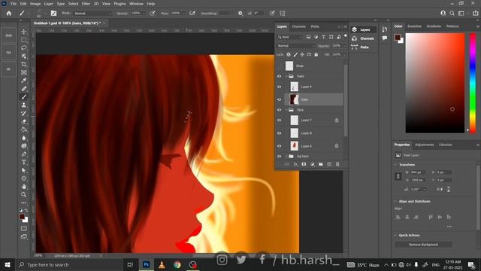481x271 pixels.
Task: Select the Eyedropper tool
Action: pos(23,81)
